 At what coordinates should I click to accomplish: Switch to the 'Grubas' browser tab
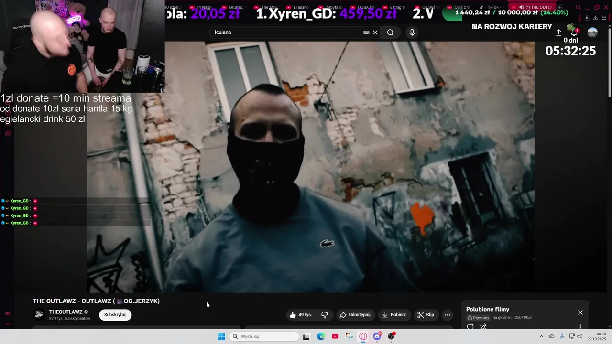[234, 7]
